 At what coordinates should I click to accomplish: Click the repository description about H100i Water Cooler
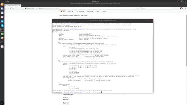click(x=73, y=15)
